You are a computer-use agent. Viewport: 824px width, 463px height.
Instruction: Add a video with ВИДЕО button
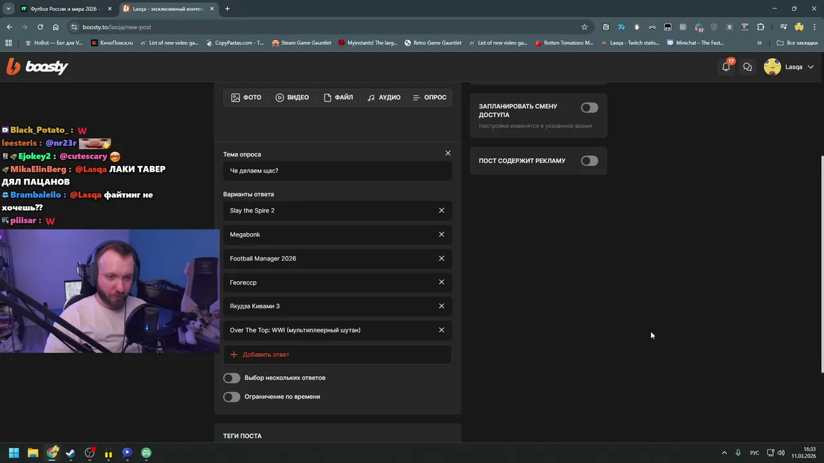(x=292, y=98)
